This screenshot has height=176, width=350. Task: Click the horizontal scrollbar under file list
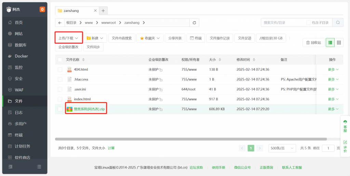(x=191, y=139)
